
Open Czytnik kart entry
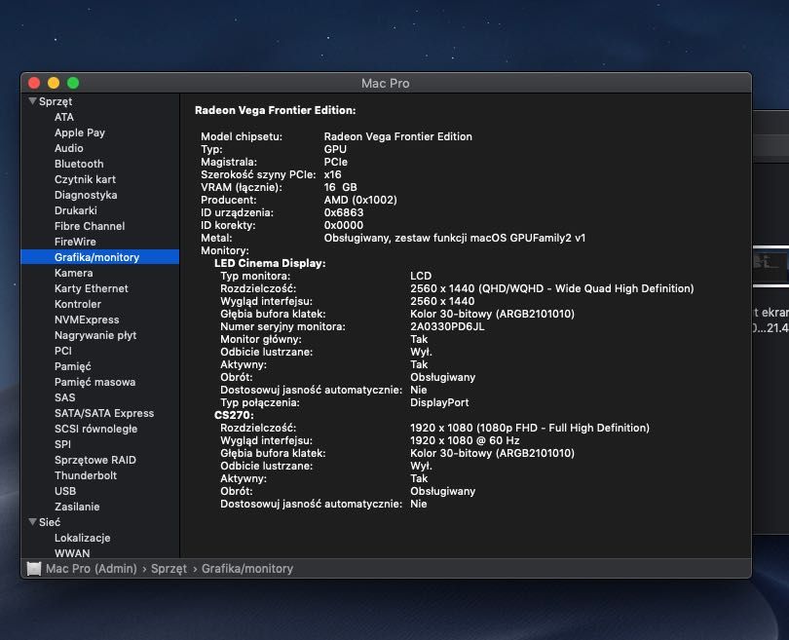85,179
